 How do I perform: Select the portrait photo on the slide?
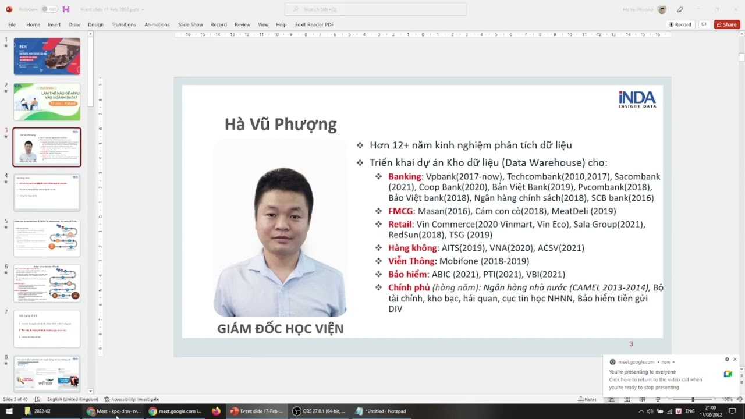click(x=280, y=228)
